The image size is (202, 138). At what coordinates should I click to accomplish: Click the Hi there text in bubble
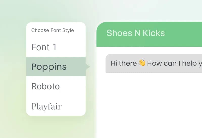click(124, 63)
